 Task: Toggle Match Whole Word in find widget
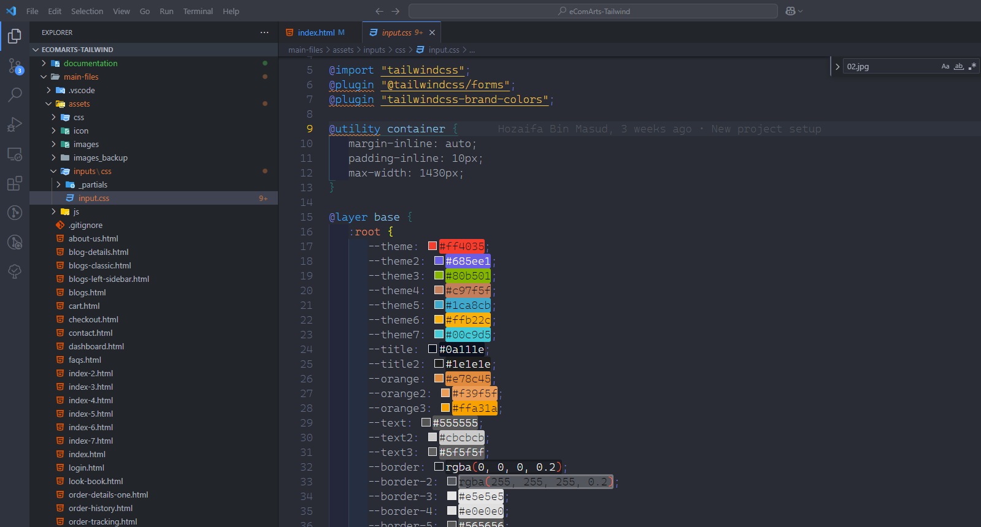(959, 66)
